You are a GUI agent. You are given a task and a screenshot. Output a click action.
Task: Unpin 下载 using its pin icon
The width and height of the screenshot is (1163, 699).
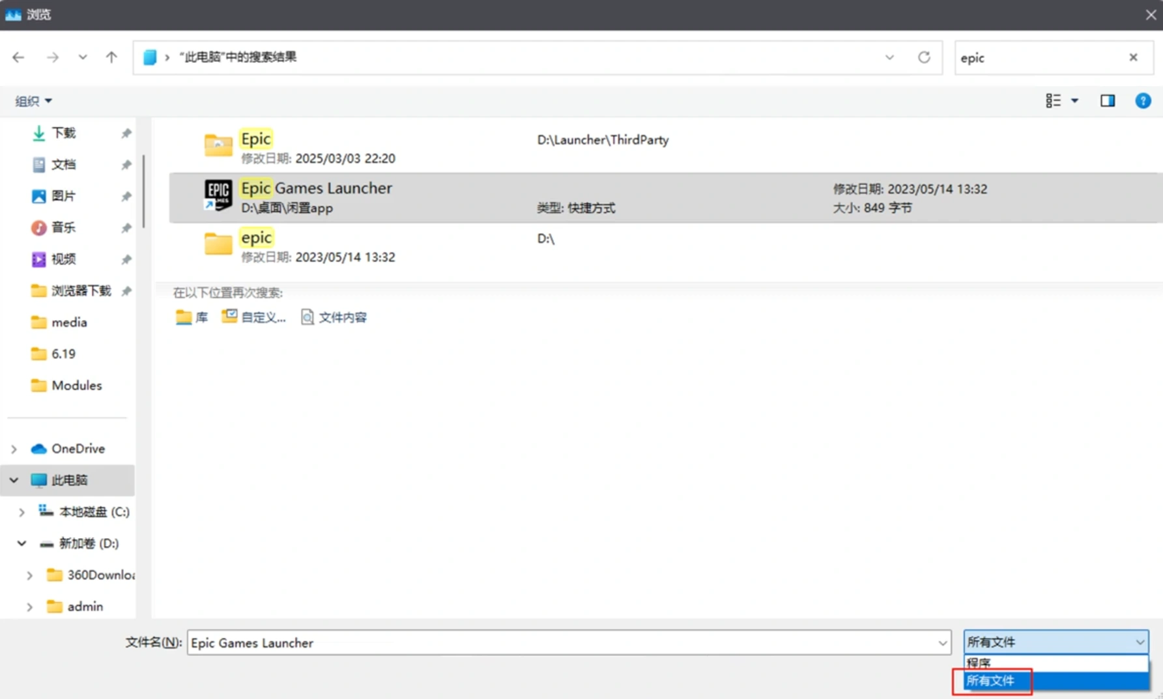point(126,133)
